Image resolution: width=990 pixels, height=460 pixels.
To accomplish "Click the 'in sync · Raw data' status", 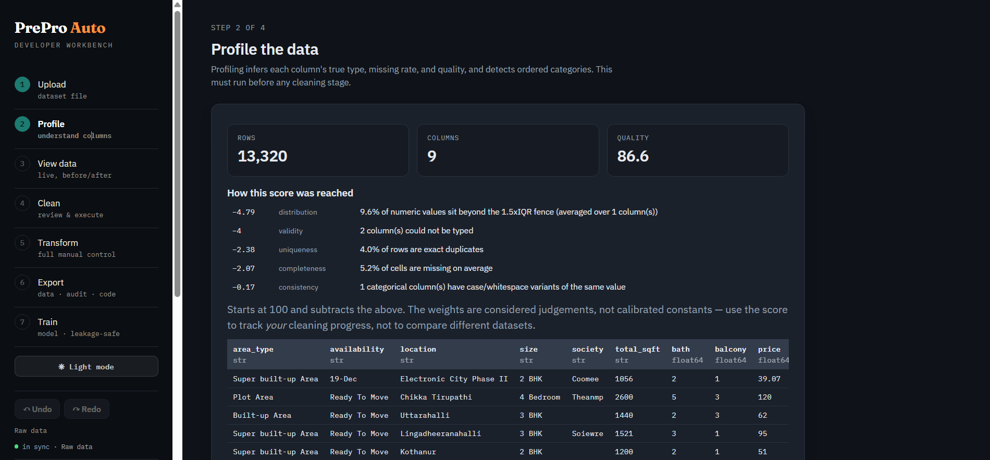I will pyautogui.click(x=54, y=446).
